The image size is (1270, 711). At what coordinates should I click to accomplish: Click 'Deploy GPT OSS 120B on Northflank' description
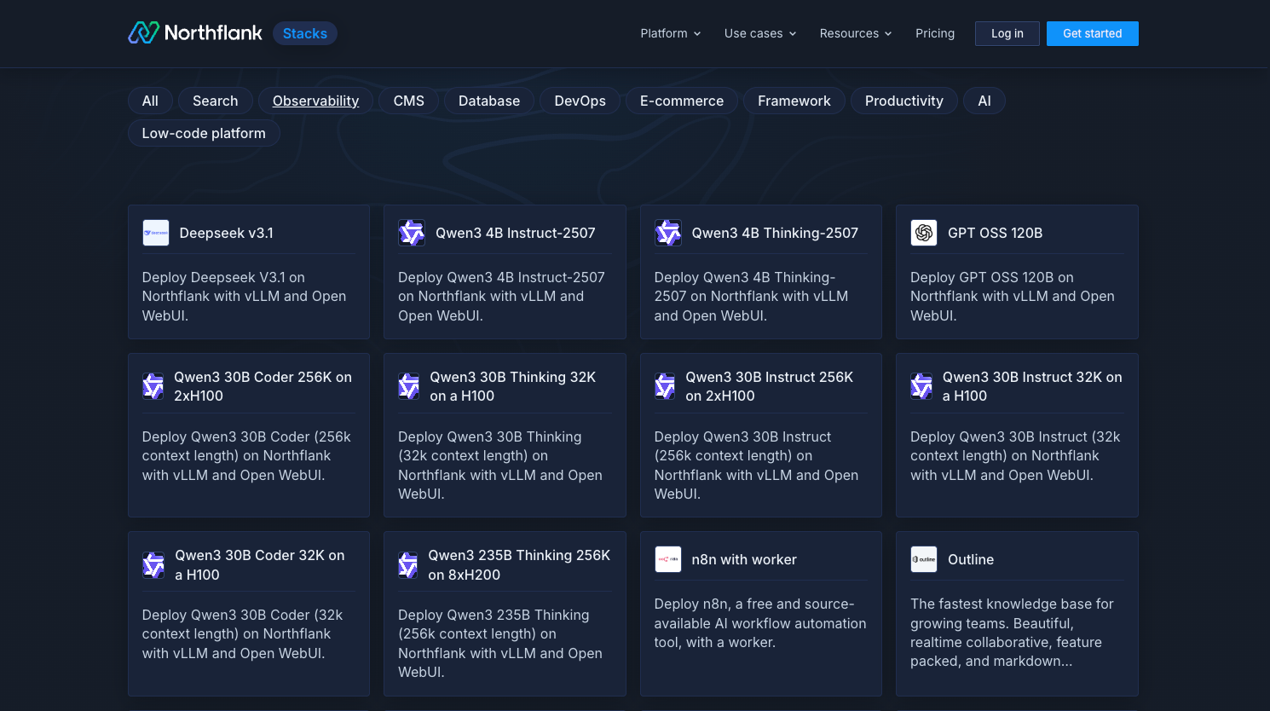point(1013,296)
